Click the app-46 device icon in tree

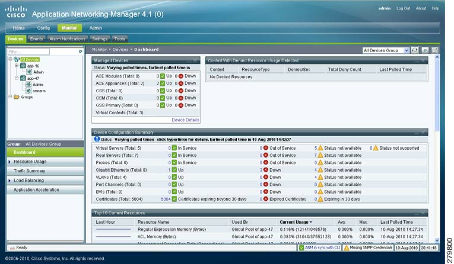click(x=23, y=66)
